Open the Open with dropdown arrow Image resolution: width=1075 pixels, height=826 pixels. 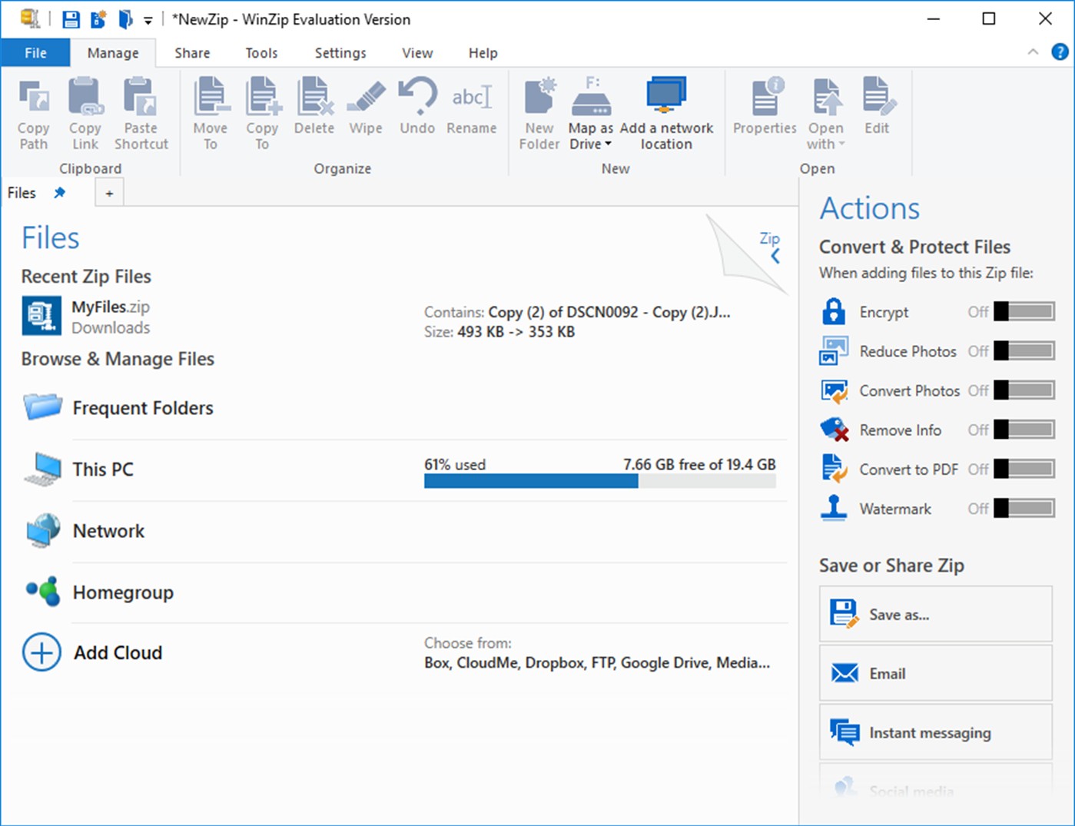coord(841,144)
